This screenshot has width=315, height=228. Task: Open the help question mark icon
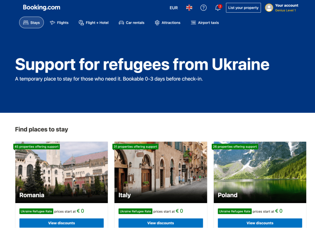tap(203, 8)
